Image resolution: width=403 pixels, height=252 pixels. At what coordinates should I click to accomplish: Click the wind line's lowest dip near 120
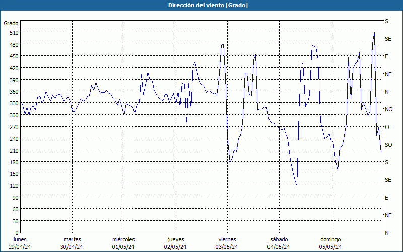click(297, 186)
